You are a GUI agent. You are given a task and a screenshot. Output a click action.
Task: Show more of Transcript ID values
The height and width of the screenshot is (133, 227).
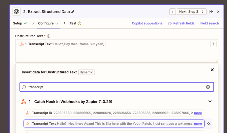pos(198,113)
